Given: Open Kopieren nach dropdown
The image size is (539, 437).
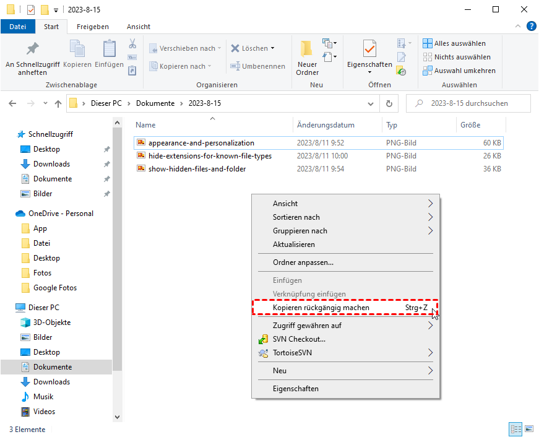Looking at the screenshot, I should click(181, 66).
